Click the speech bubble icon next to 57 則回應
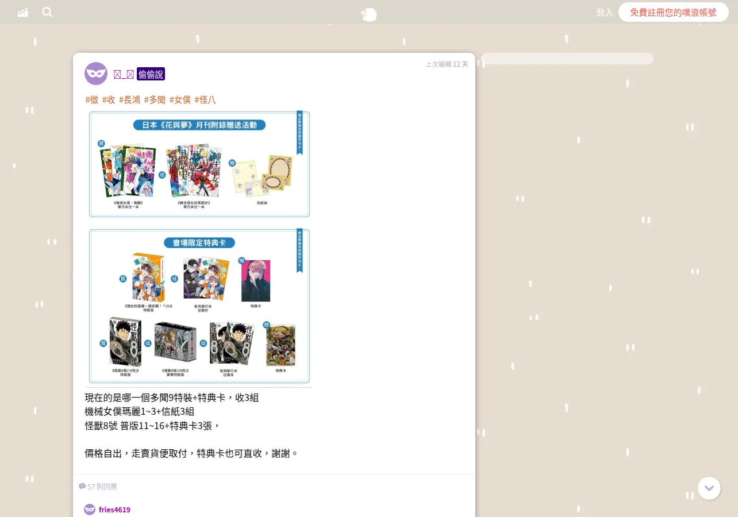The width and height of the screenshot is (738, 517). click(82, 486)
